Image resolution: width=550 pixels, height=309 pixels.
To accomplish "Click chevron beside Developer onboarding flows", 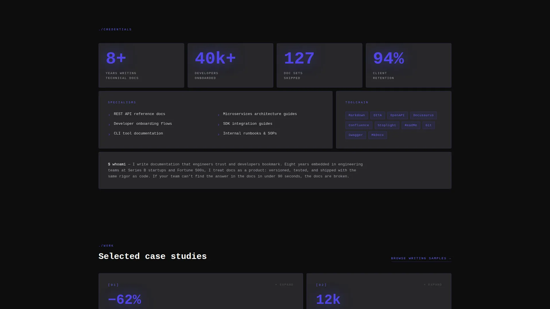I will [109, 125].
